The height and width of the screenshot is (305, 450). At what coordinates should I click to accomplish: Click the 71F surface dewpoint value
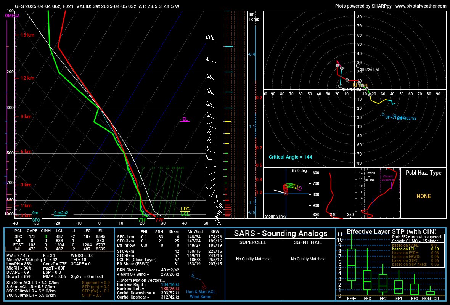click(142, 220)
